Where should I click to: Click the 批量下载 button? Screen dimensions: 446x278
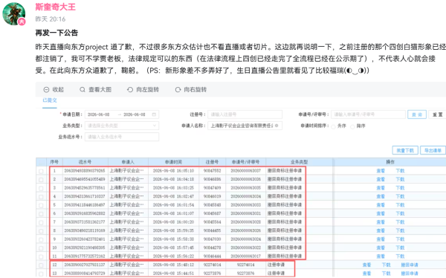click(x=405, y=150)
